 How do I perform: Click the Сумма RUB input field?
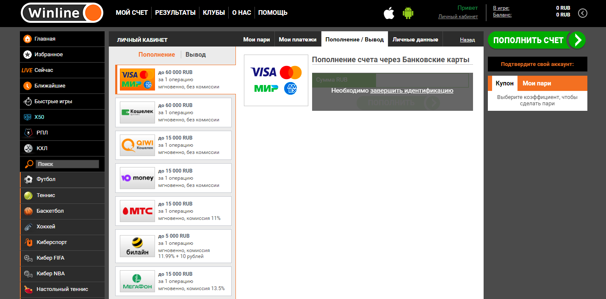click(390, 80)
